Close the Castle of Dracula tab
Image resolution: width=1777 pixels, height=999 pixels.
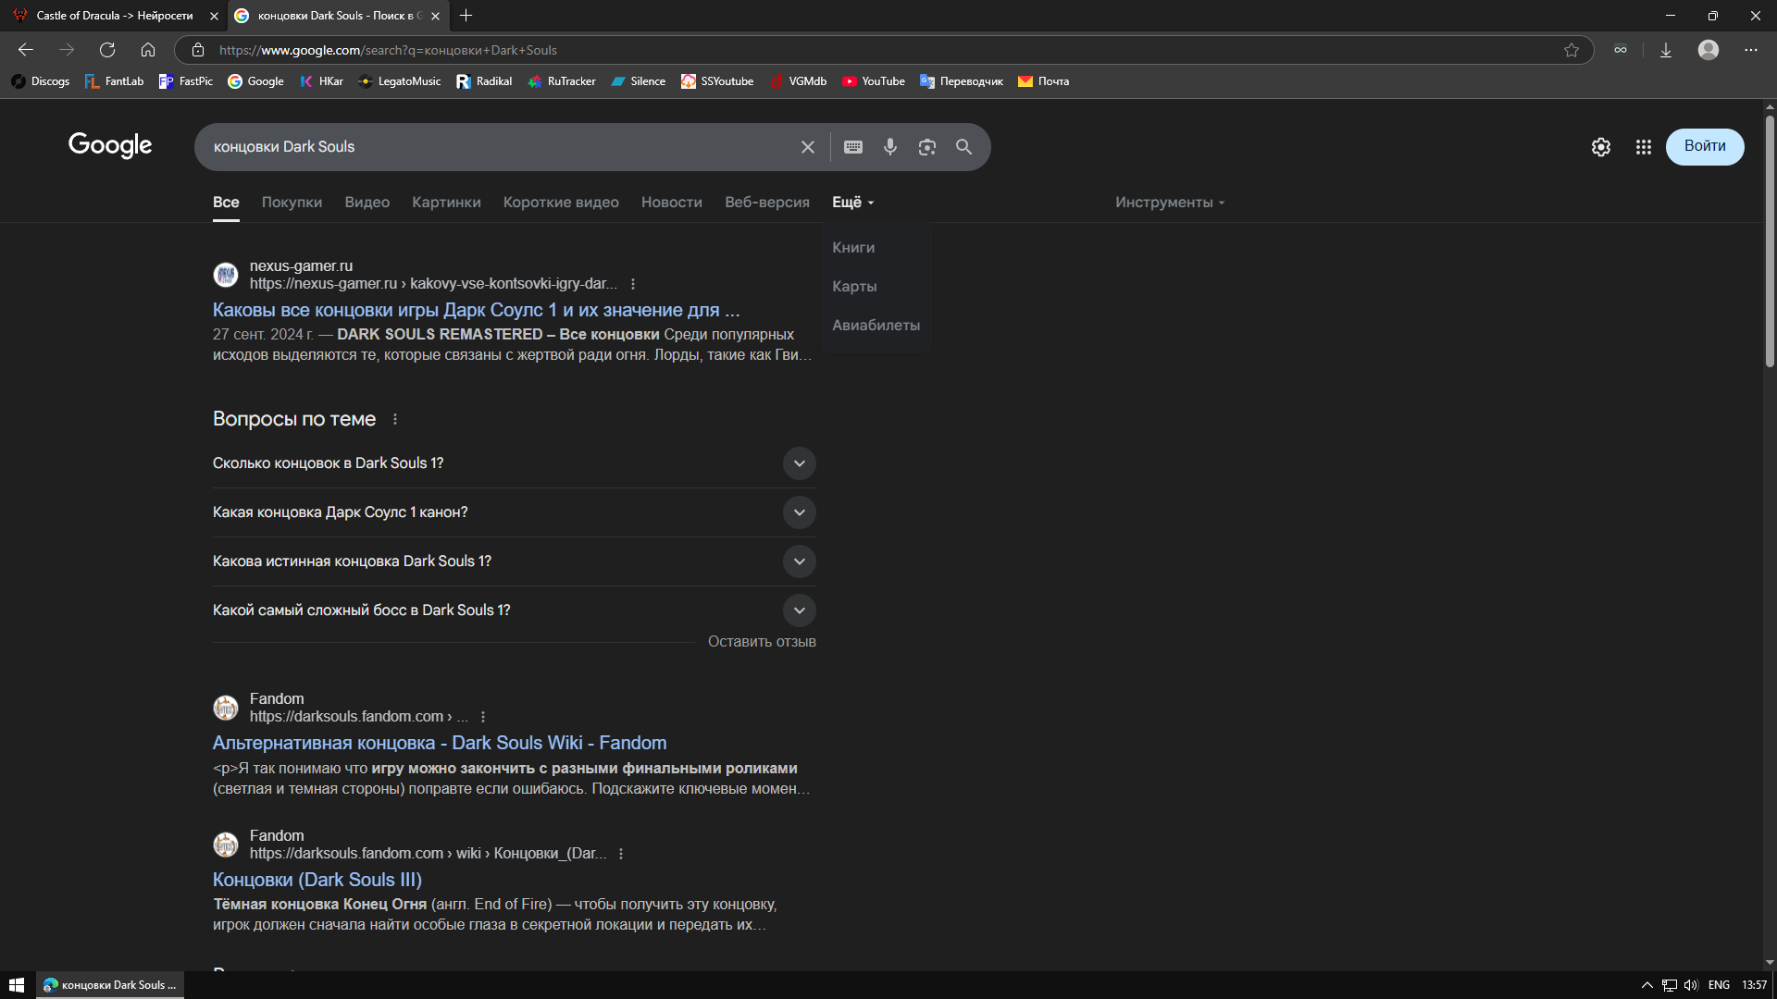pyautogui.click(x=214, y=16)
